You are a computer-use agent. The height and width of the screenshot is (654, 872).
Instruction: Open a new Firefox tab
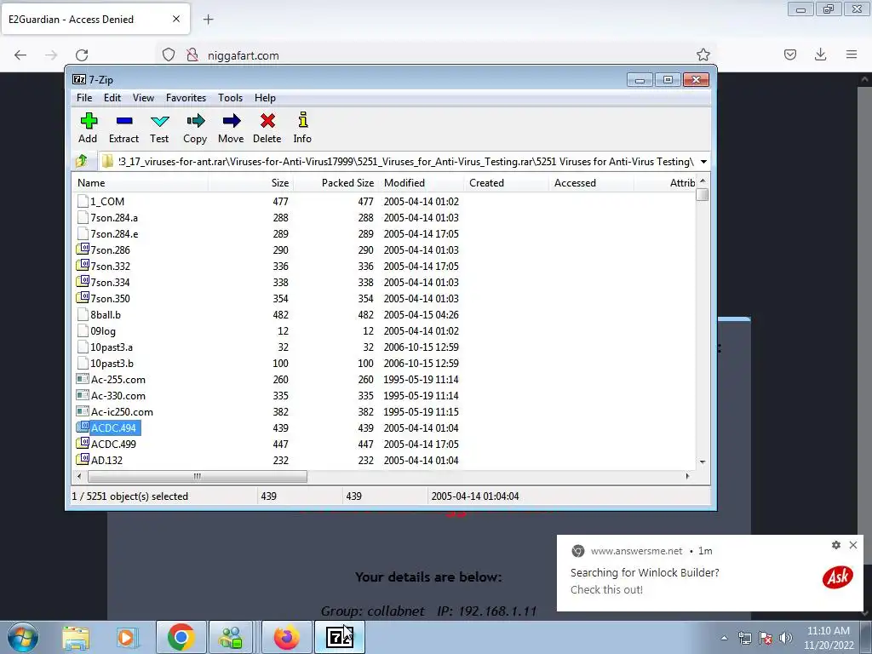coord(208,20)
